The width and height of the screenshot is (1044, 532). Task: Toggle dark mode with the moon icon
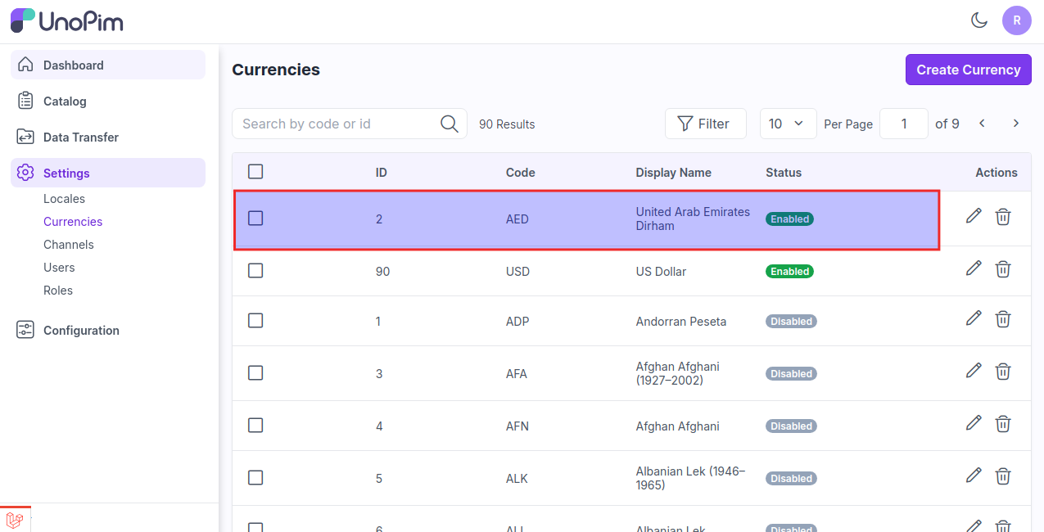(979, 20)
